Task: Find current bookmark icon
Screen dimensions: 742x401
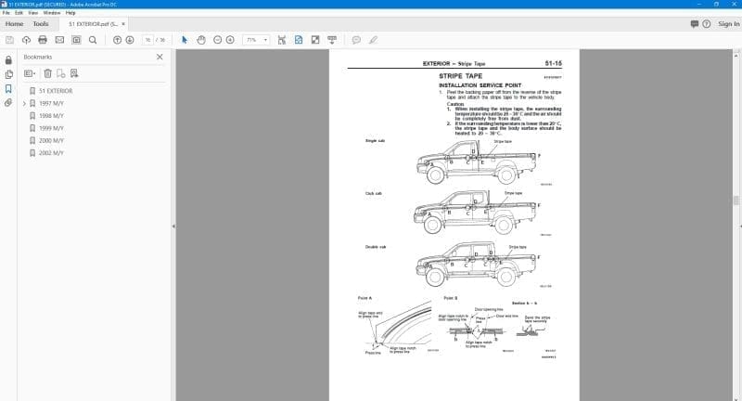Action: [x=74, y=73]
